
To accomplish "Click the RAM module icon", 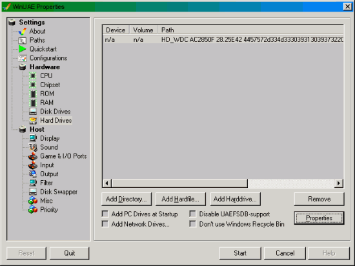I will [33, 103].
